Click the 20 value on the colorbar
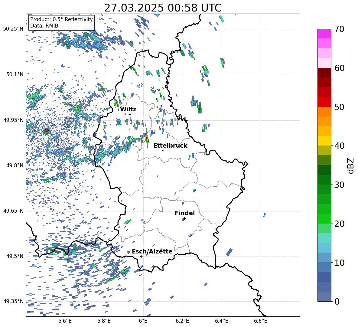 [339, 224]
